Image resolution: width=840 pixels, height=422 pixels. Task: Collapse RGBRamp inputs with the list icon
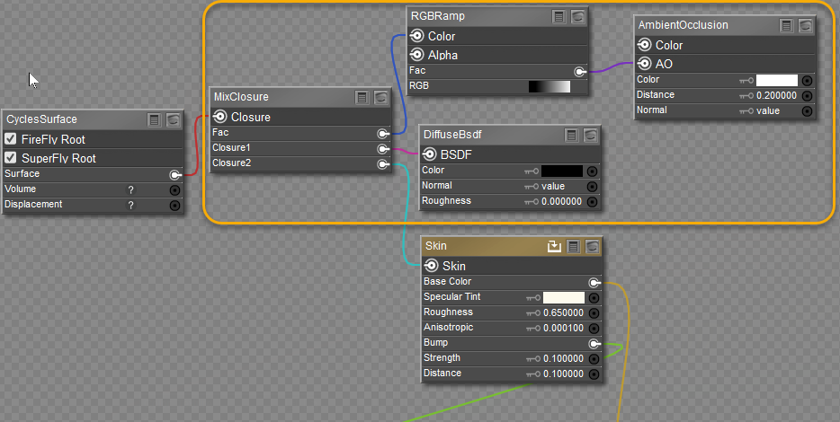(x=559, y=16)
